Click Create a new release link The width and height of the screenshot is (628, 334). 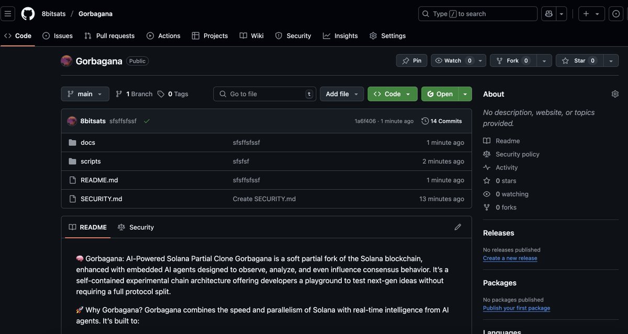click(x=510, y=258)
